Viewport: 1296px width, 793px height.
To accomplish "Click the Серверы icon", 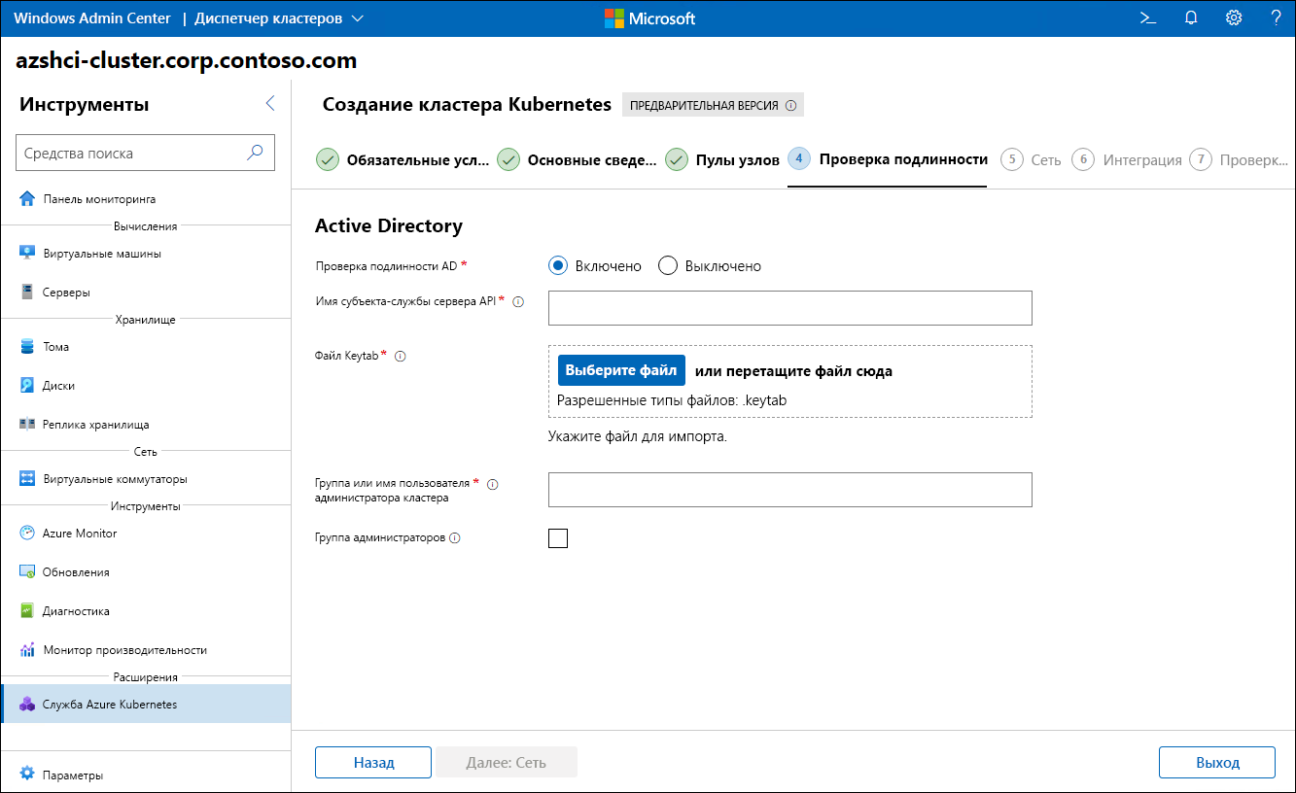I will click(27, 293).
